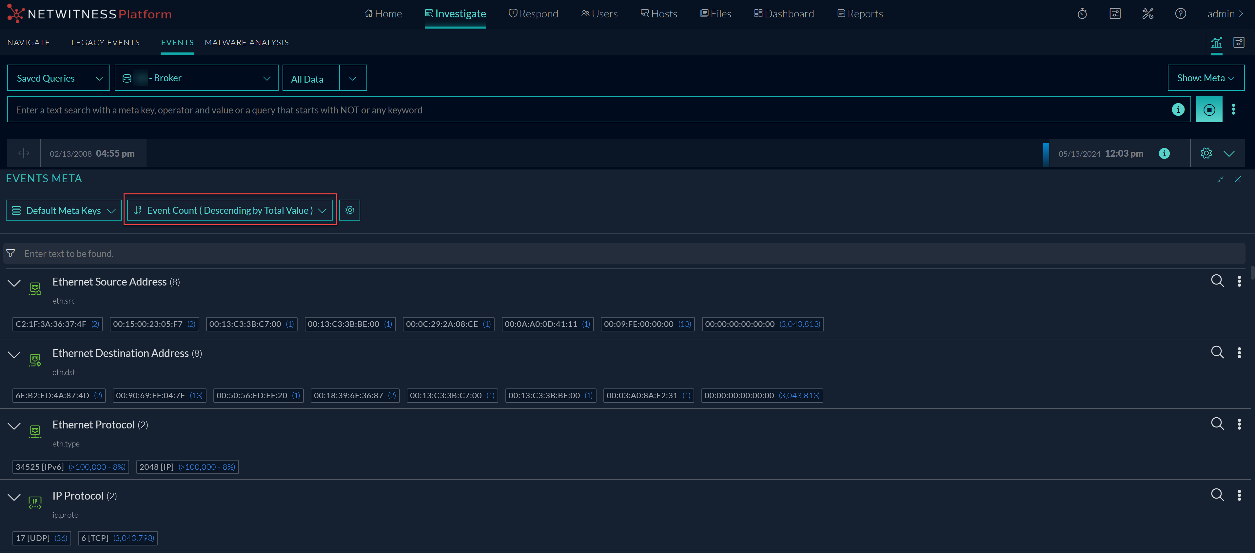Switch to Malware Analysis tab
Viewport: 1255px width, 553px height.
click(x=246, y=43)
